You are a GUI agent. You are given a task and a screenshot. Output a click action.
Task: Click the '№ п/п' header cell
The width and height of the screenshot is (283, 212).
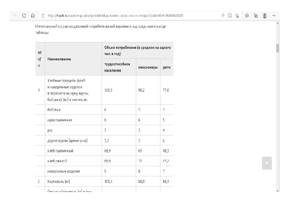[x=40, y=59]
